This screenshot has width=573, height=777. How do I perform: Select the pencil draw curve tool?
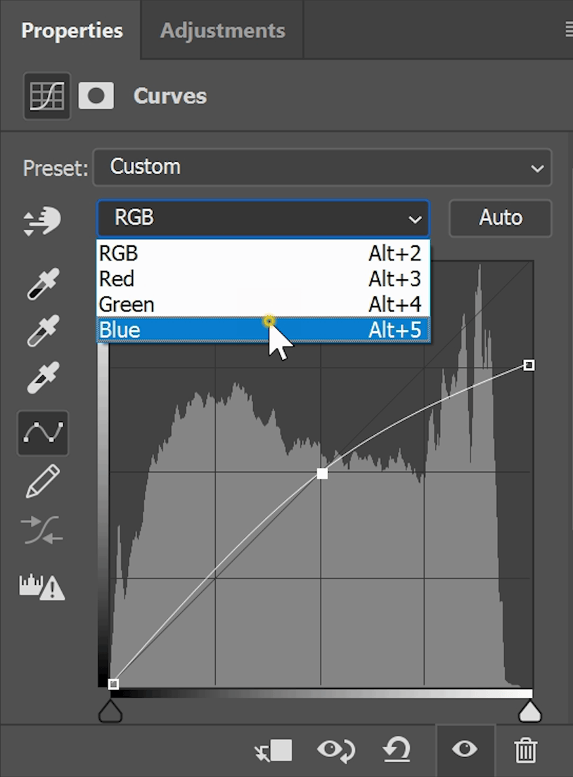42,482
